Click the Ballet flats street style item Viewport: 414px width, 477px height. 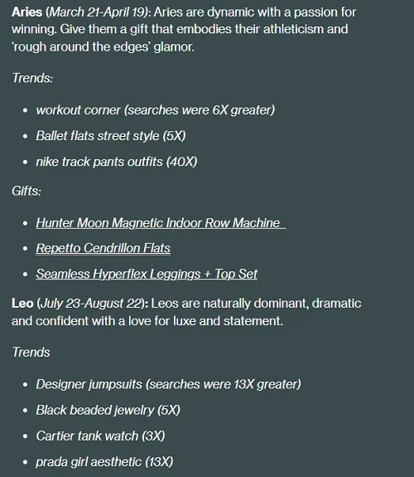point(111,136)
